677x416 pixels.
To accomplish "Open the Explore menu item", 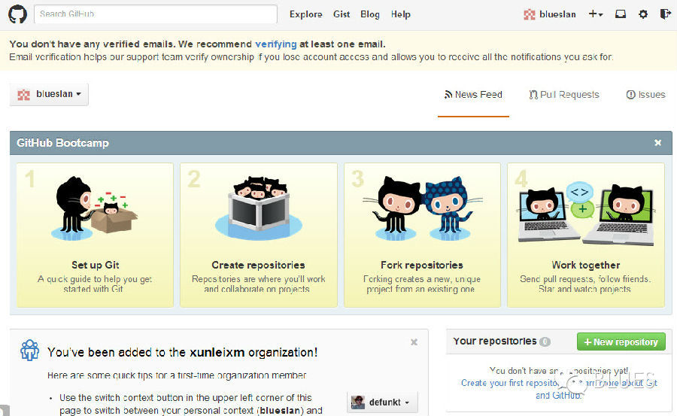I will coord(305,14).
